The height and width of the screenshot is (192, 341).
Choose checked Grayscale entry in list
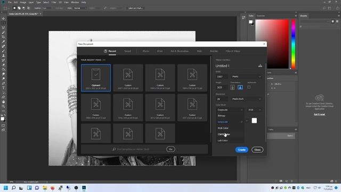pyautogui.click(x=230, y=122)
